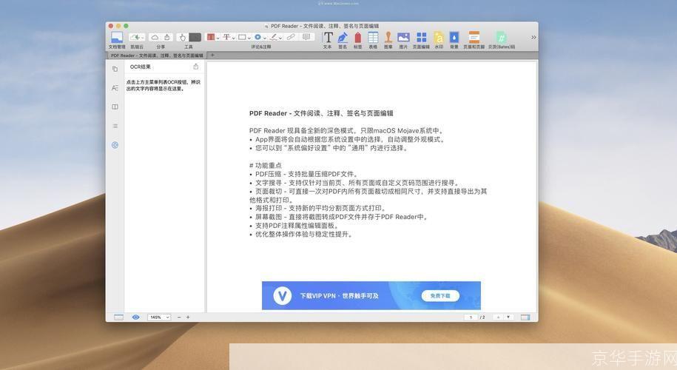The height and width of the screenshot is (370, 677).
Task: Select the 文本 text tool
Action: point(328,39)
